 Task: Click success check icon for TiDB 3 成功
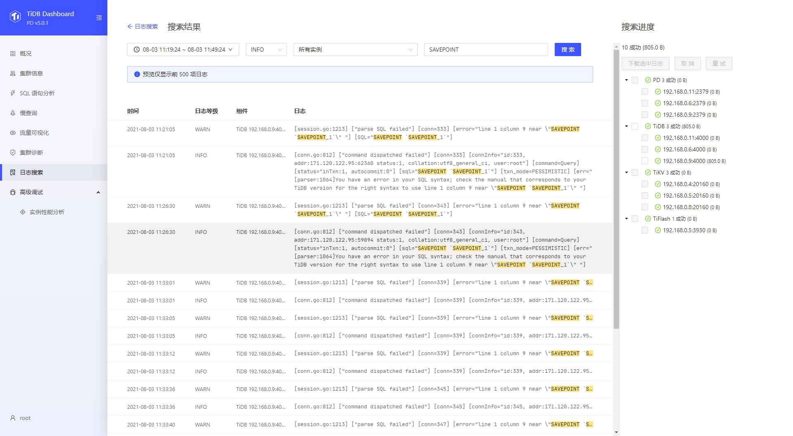tap(648, 126)
